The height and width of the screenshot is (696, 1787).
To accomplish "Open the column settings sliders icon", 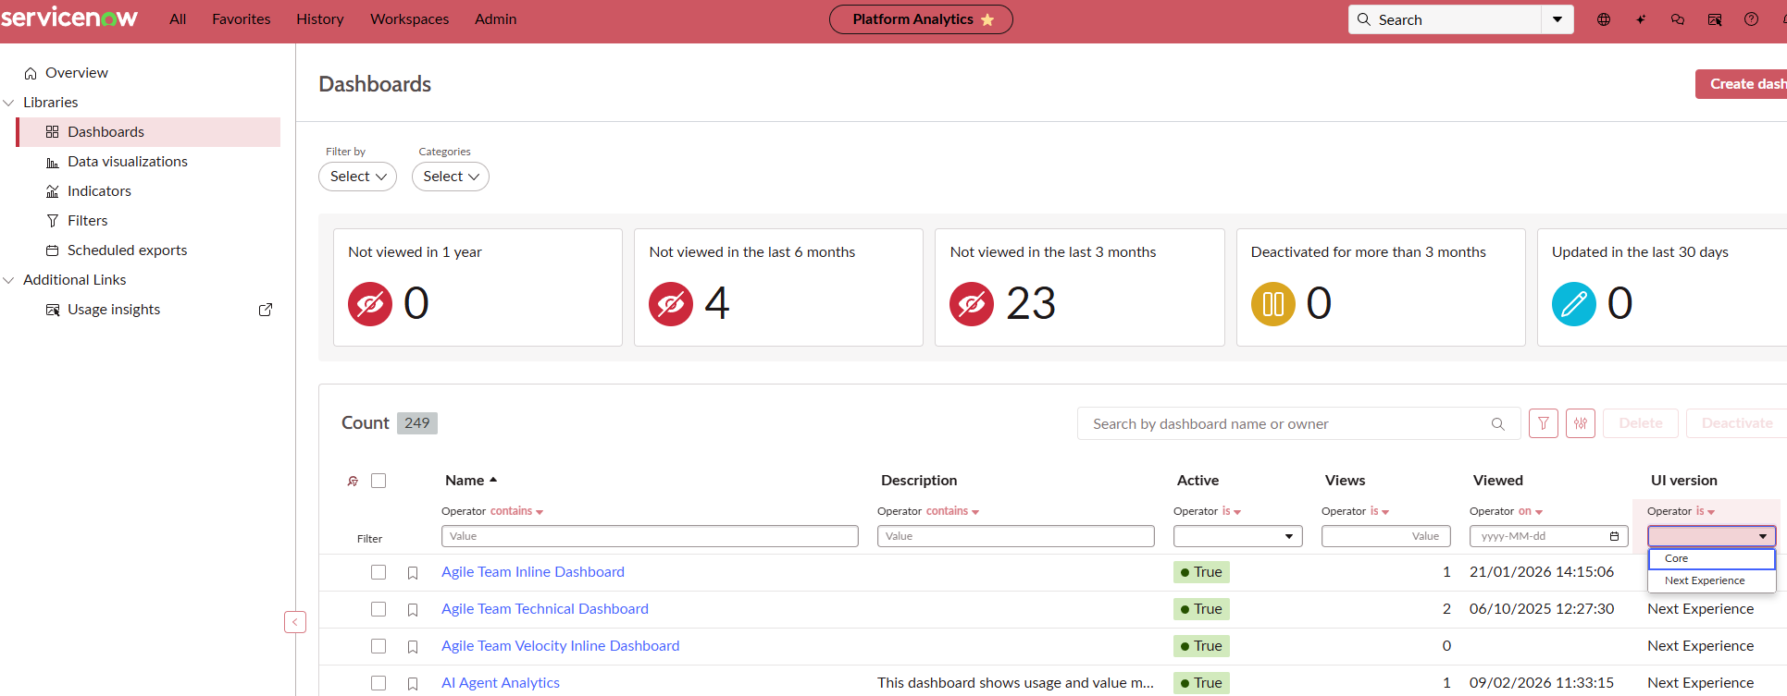I will (1581, 423).
